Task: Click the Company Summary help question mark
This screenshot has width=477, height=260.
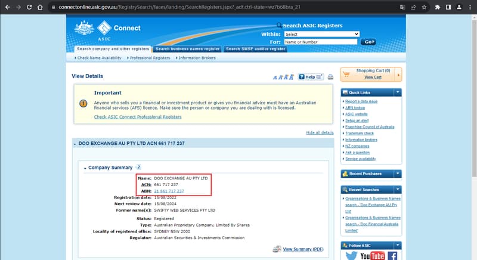Action: (138, 168)
